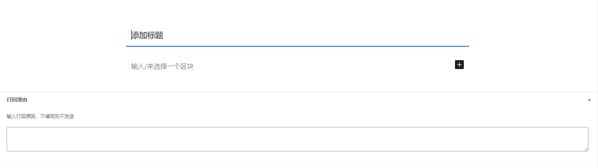Click the resize grip of reason textarea
The width and height of the screenshot is (598, 168).
[586, 149]
